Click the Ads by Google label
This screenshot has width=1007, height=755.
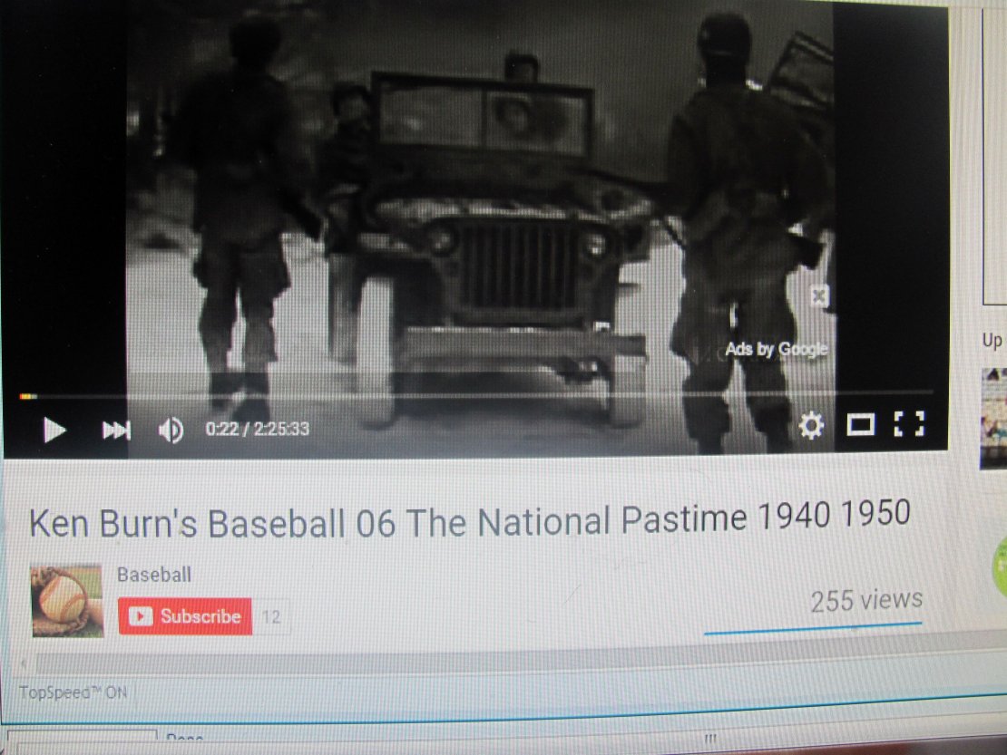[x=776, y=350]
